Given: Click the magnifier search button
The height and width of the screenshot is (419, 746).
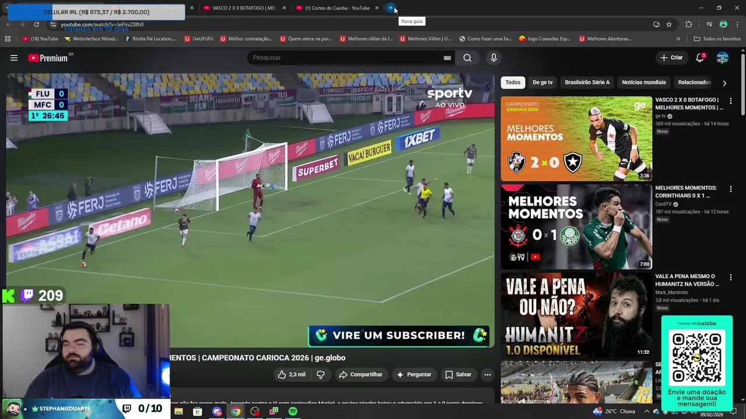Looking at the screenshot, I should pyautogui.click(x=467, y=58).
